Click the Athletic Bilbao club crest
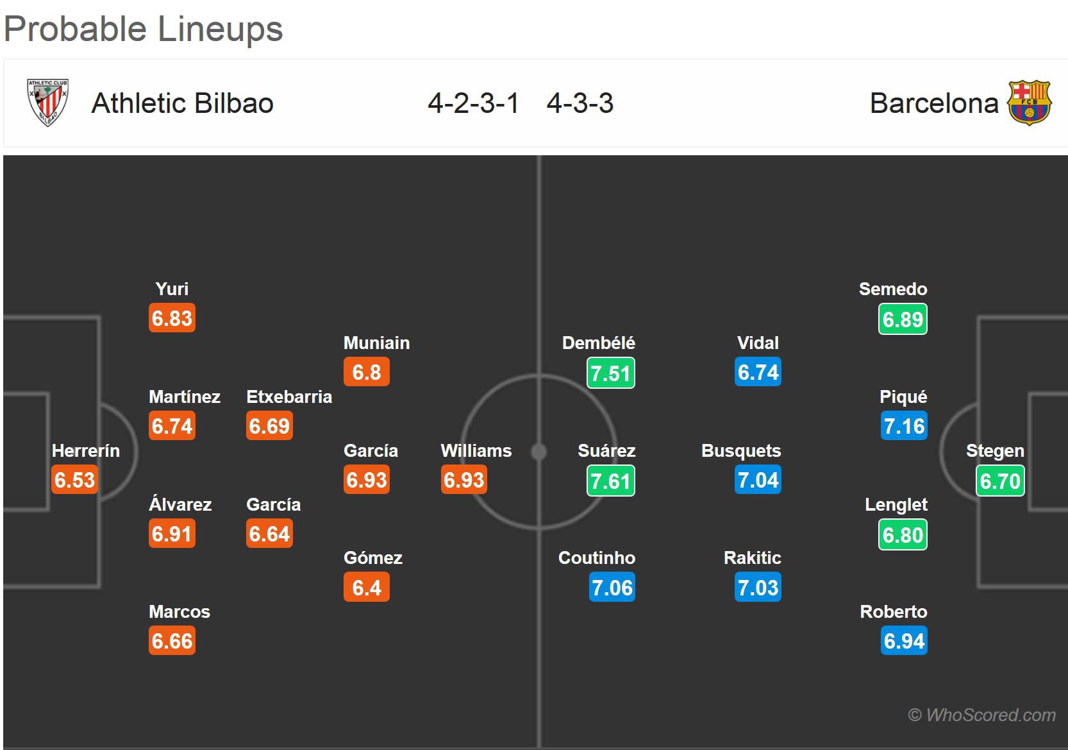This screenshot has height=750, width=1068. 47,103
